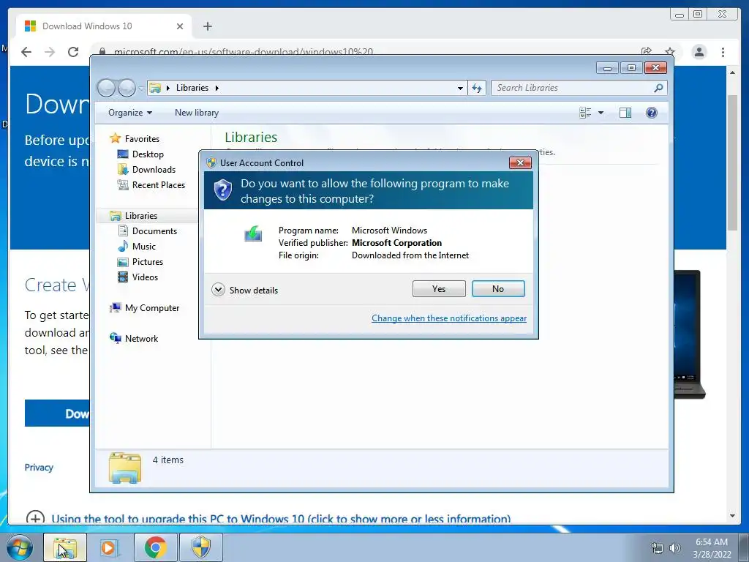
Task: Click Chrome forward arrow
Action: (x=50, y=52)
